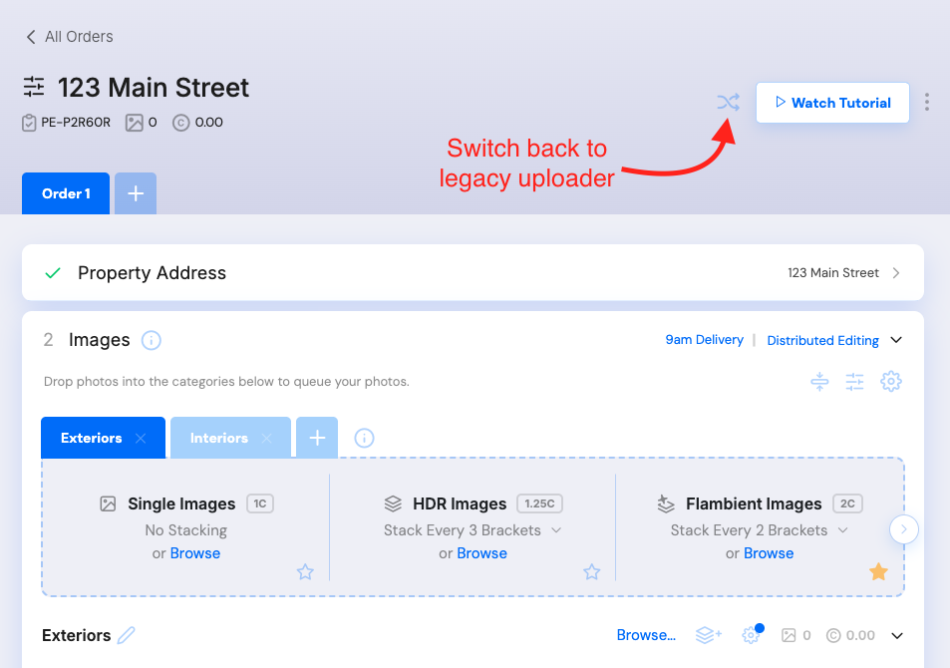This screenshot has height=668, width=950.
Task: Collapse the Exteriors section chevron
Action: (x=896, y=634)
